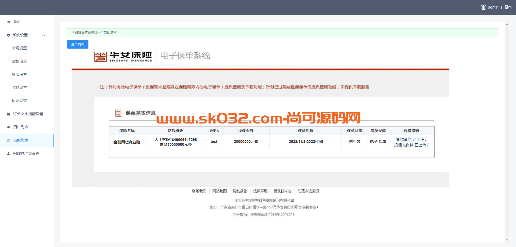Click the document icon beside 保单基本信息
The image size is (516, 247).
coord(118,113)
